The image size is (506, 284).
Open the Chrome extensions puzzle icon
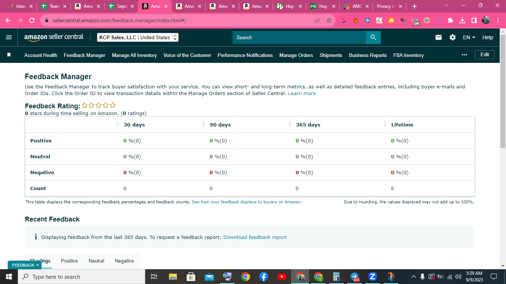coord(450,21)
